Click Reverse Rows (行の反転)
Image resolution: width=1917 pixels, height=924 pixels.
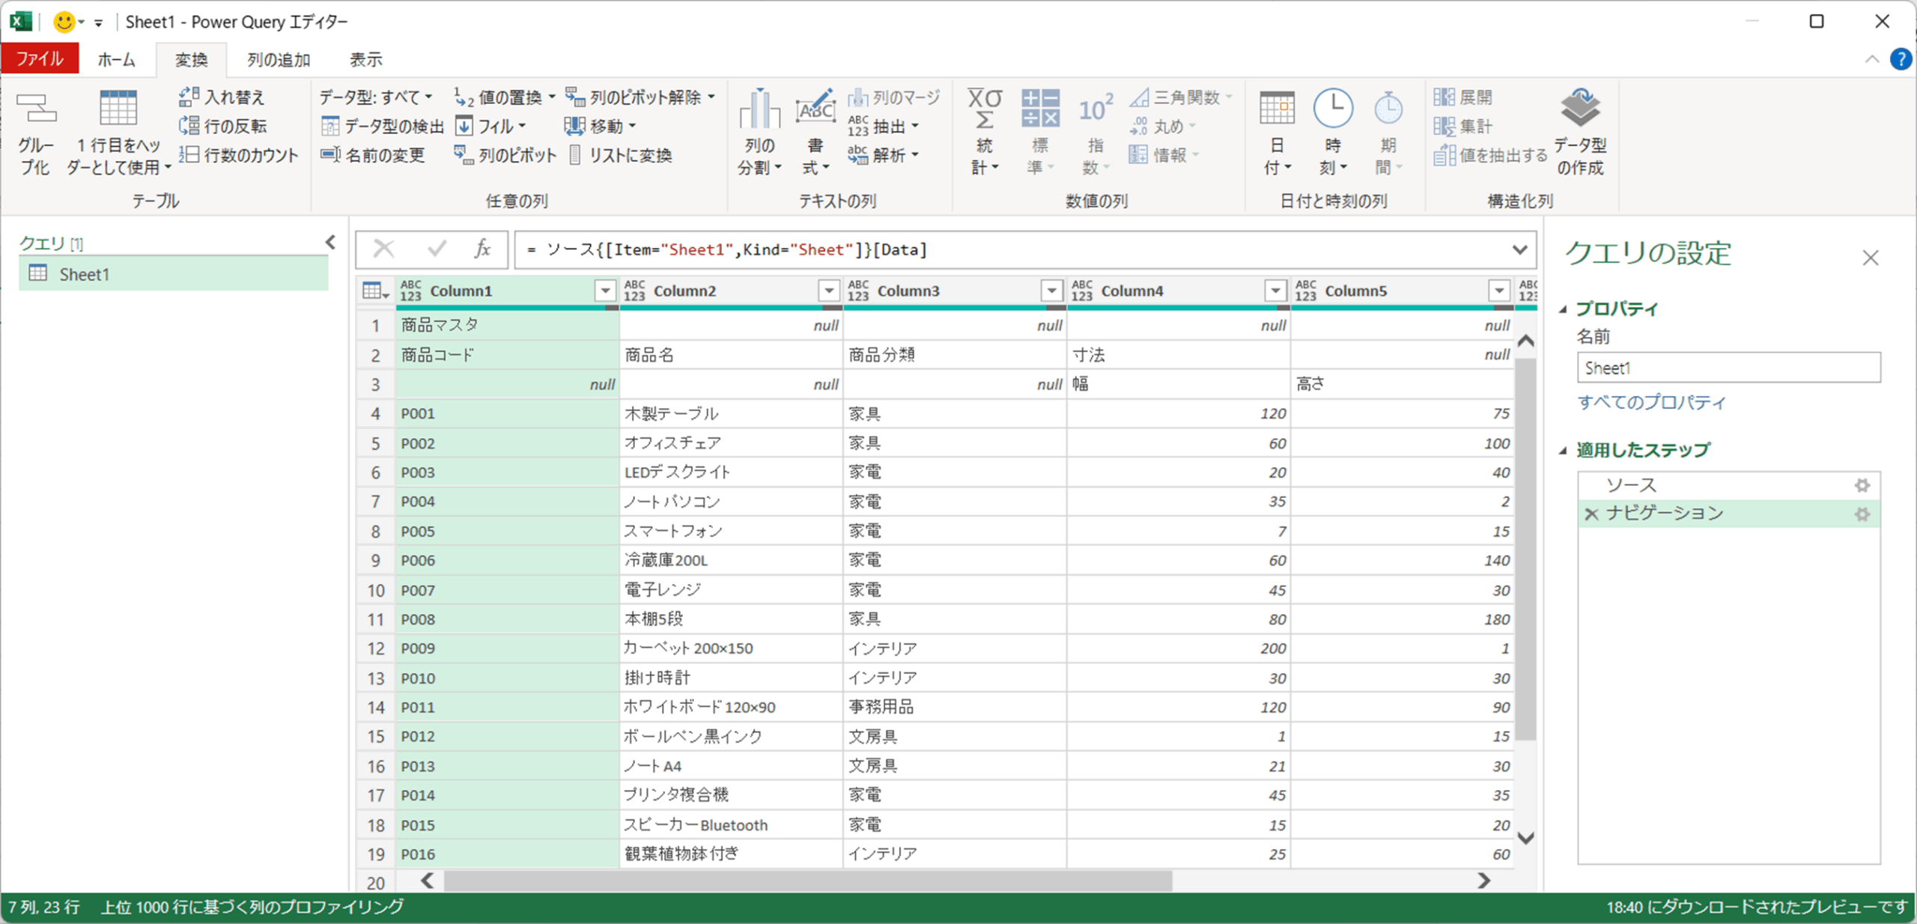[223, 126]
